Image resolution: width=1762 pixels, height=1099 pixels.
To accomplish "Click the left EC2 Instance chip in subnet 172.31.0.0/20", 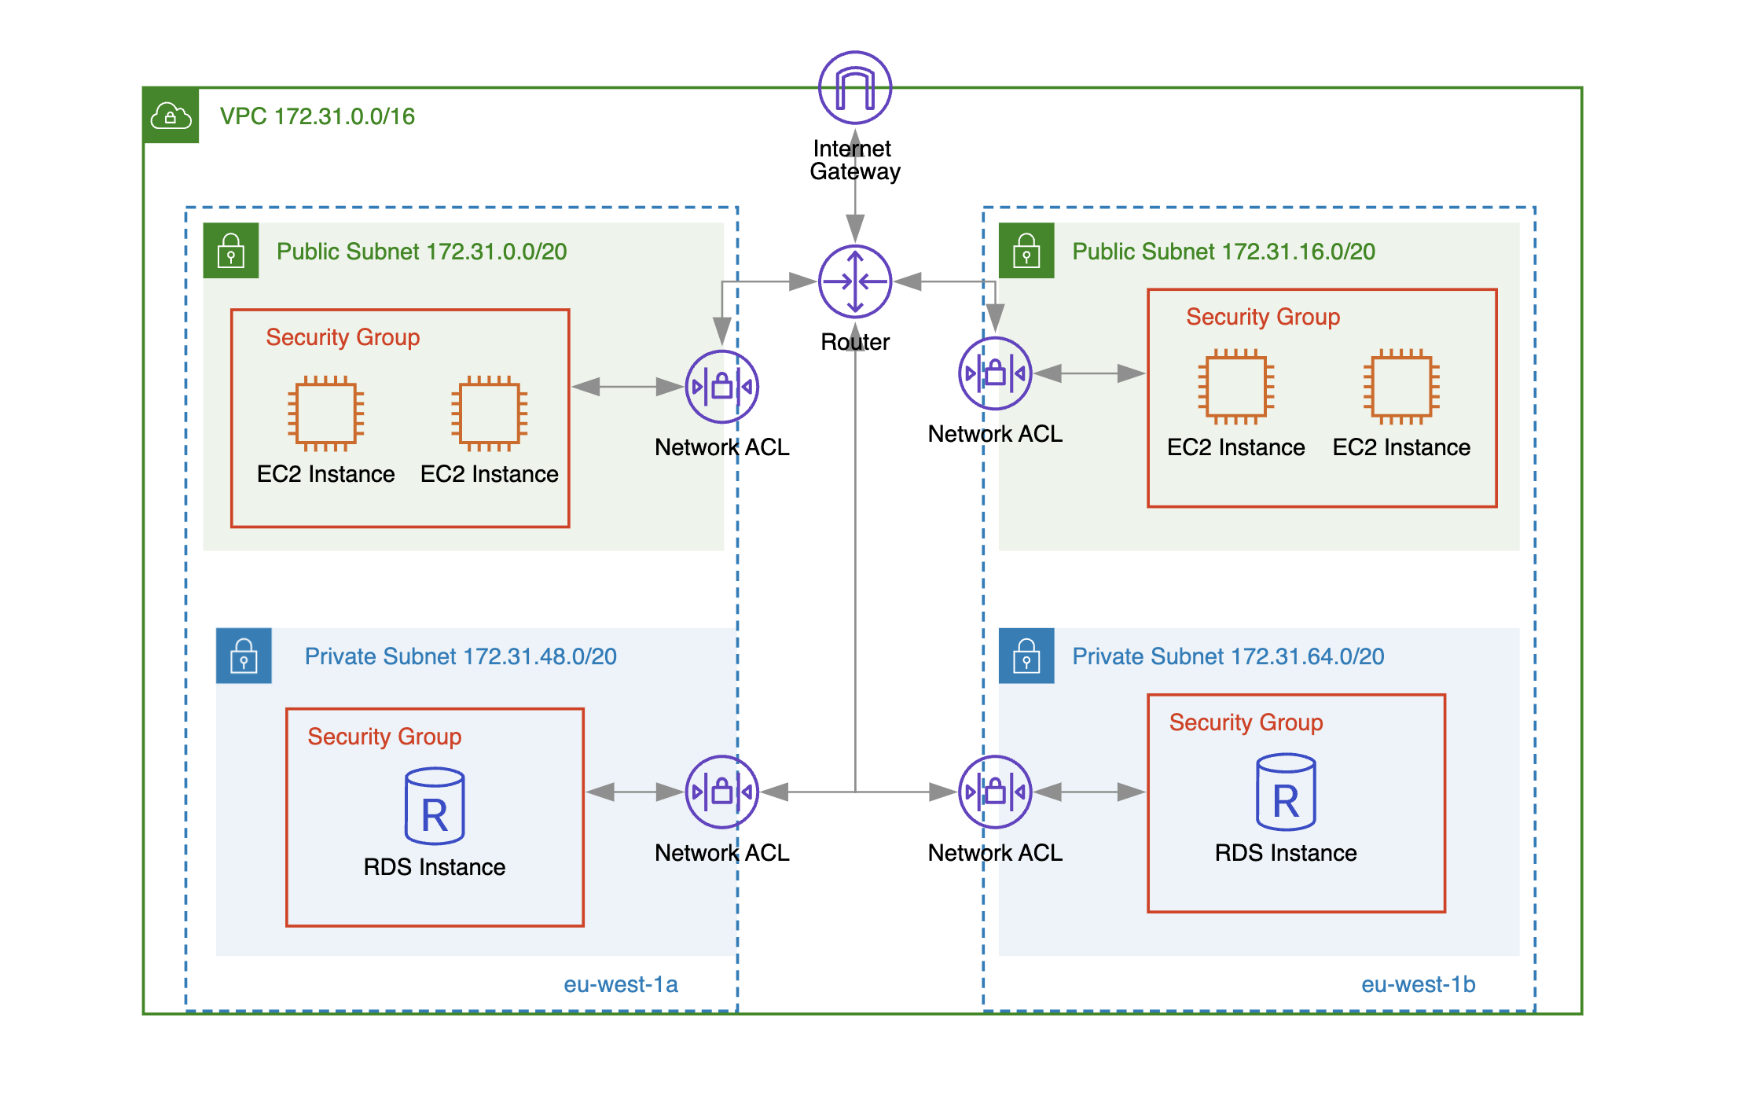I will pos(326,414).
